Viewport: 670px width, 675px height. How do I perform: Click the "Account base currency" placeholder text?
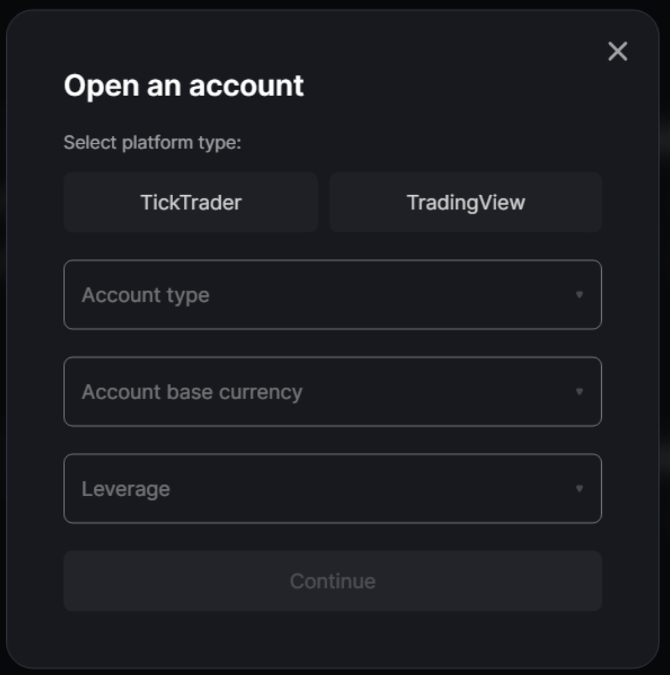tap(192, 391)
